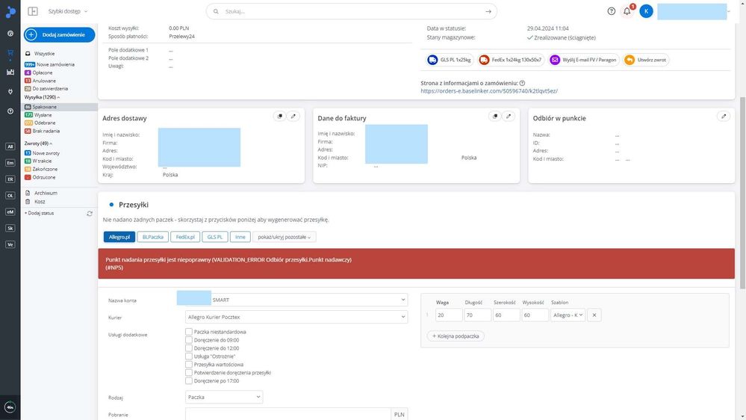The image size is (746, 420).
Task: Click 'GLS PL 1x25kg' shipment button
Action: pyautogui.click(x=449, y=60)
